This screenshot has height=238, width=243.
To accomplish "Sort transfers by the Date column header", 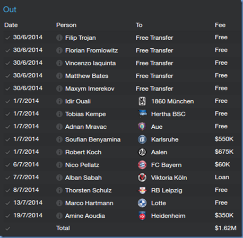I will (11, 25).
